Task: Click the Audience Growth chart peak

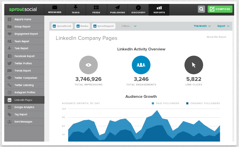Action: (x=157, y=110)
